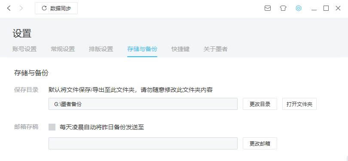Viewport: 348px width, 161px height.
Task: Enable the 每天凌晨自动将昨日备份发送至 checkbox
Action: (52, 127)
